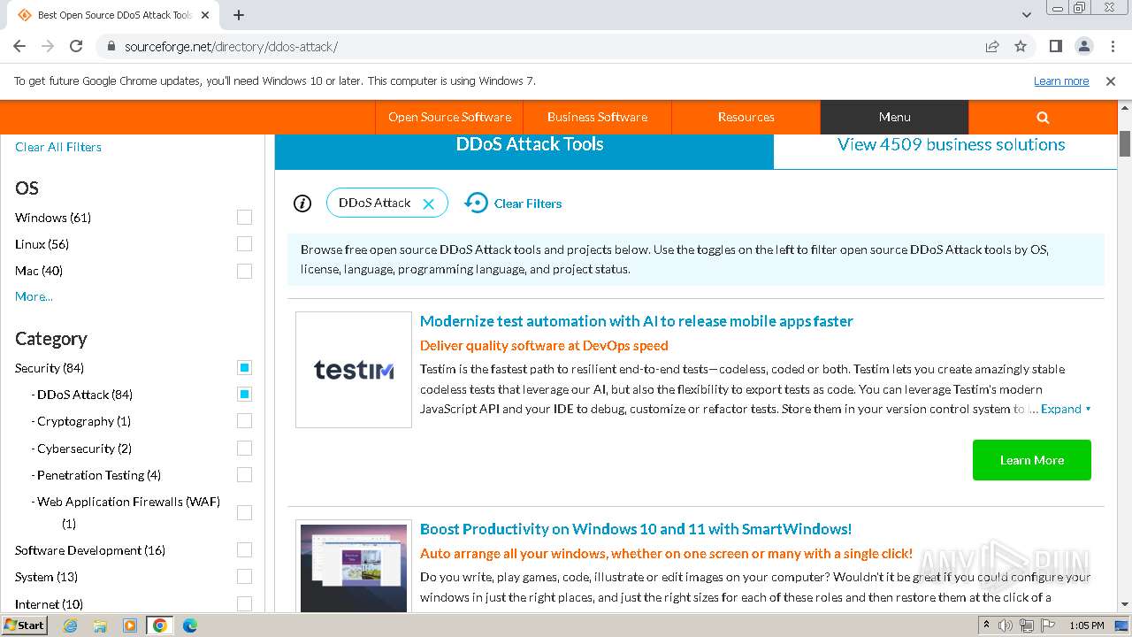1132x637 pixels.
Task: Check the Linux (56) OS filter
Action: coord(244,244)
